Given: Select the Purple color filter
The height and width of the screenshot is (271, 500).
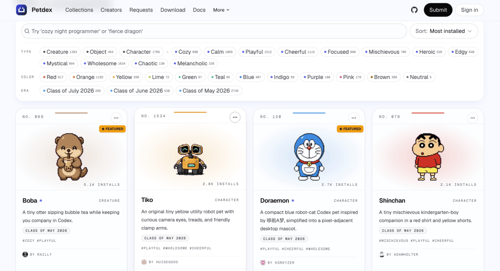Looking at the screenshot, I should tap(317, 77).
